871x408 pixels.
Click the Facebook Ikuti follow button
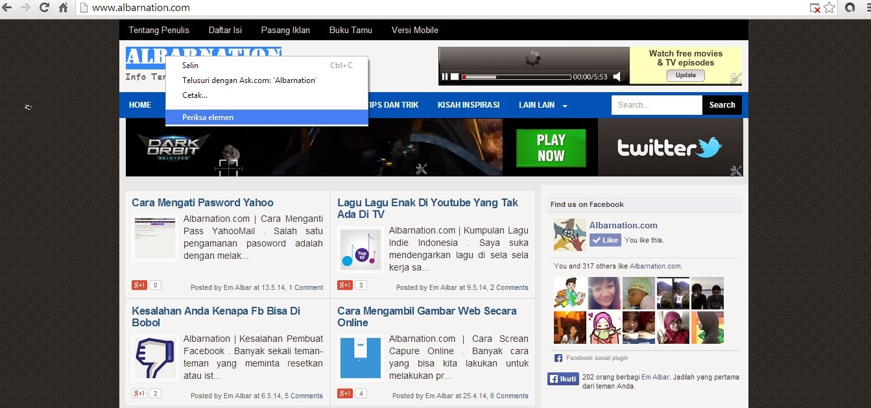click(563, 379)
